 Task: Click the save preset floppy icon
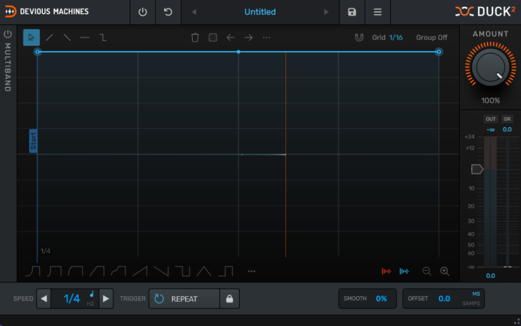[x=352, y=12]
